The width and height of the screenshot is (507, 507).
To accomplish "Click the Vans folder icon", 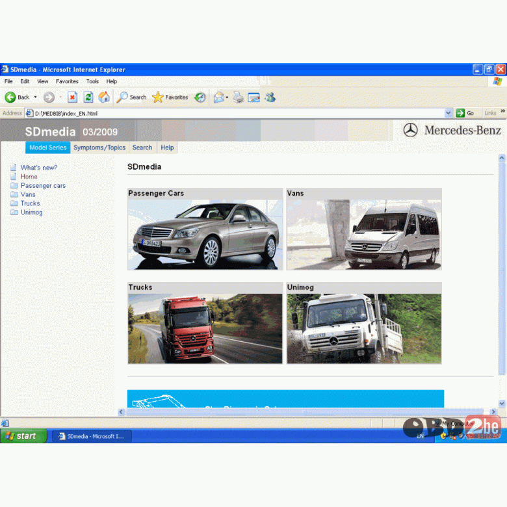I will tap(14, 194).
